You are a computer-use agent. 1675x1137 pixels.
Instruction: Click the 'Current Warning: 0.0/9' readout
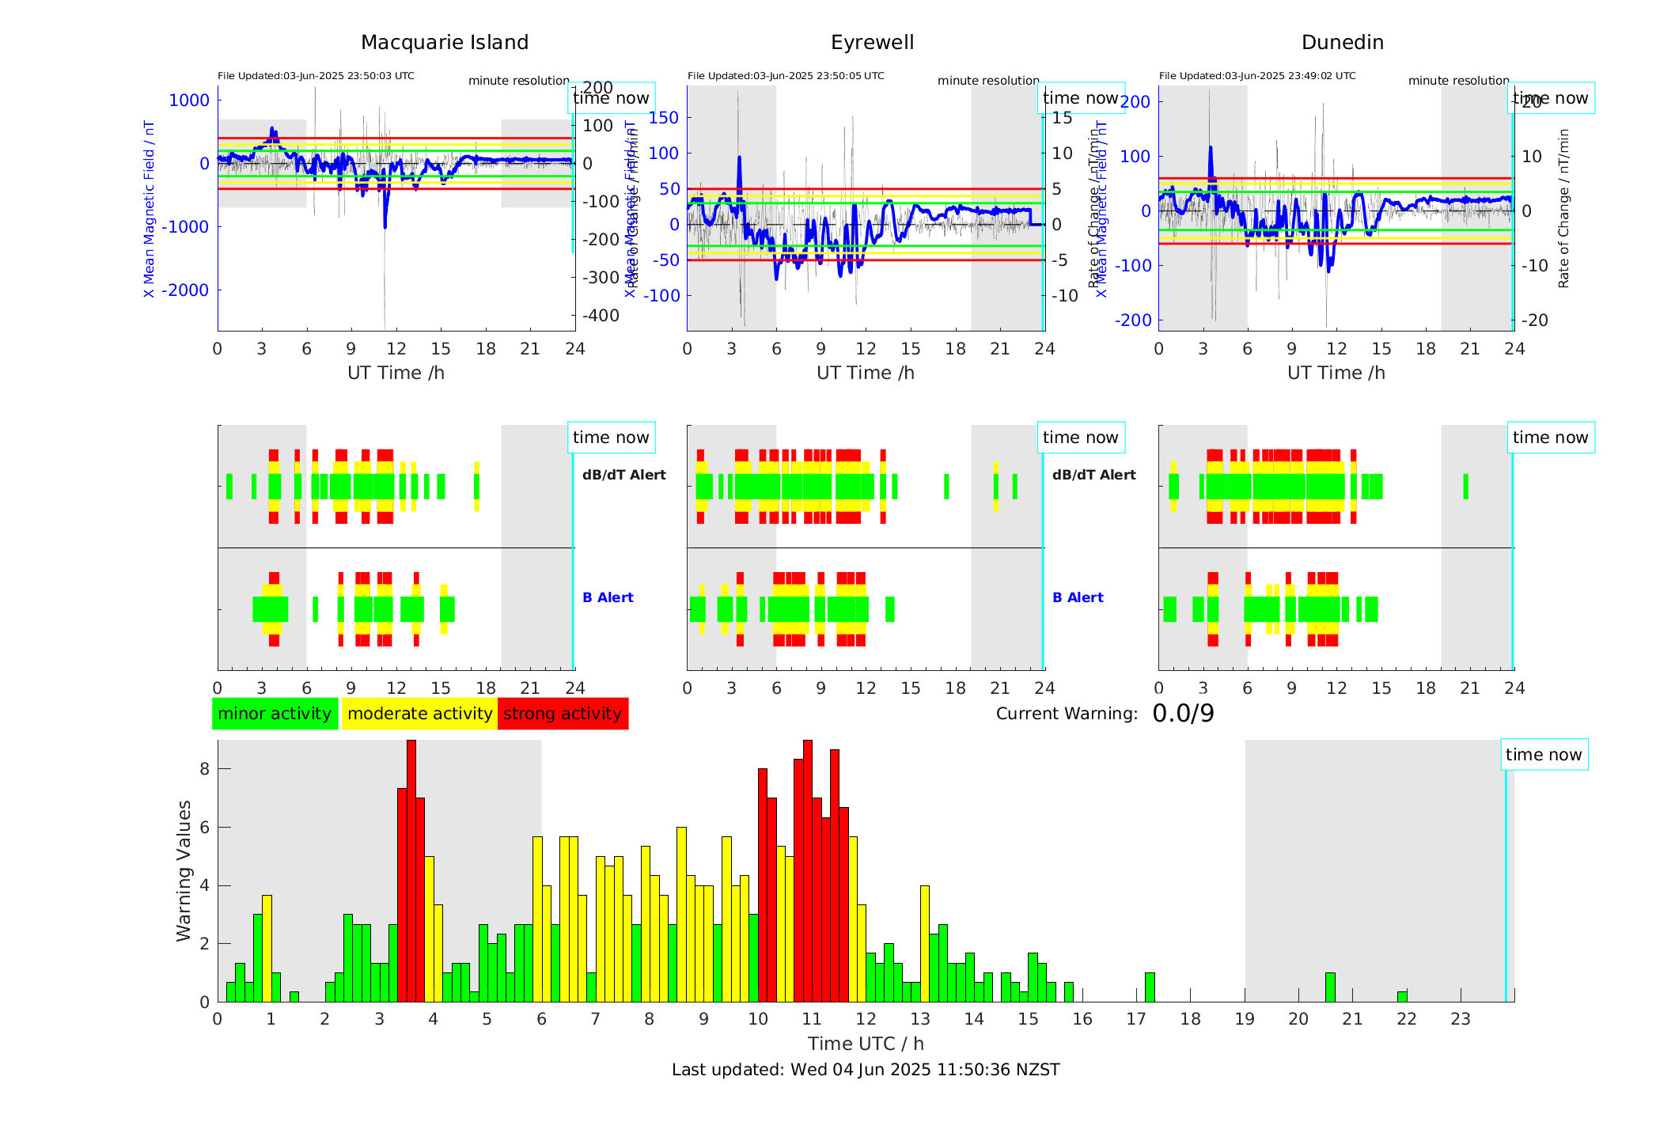pyautogui.click(x=1105, y=714)
